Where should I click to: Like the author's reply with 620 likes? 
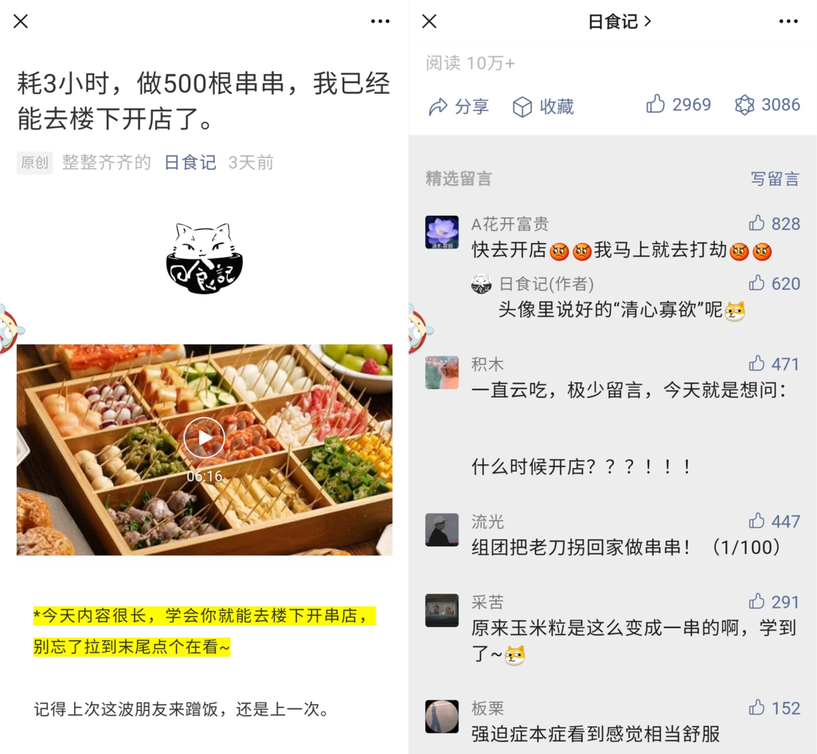(x=756, y=283)
